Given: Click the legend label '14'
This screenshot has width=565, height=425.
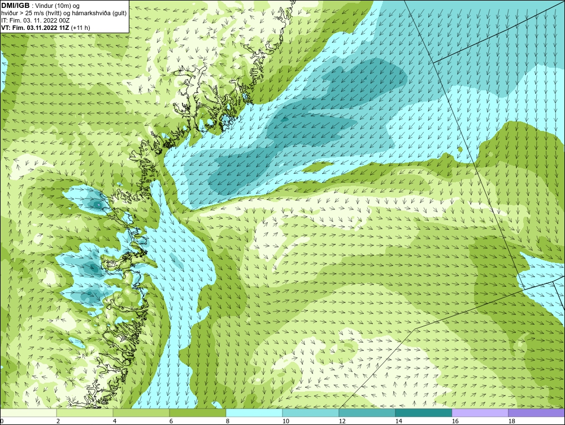Looking at the screenshot, I should (398, 421).
